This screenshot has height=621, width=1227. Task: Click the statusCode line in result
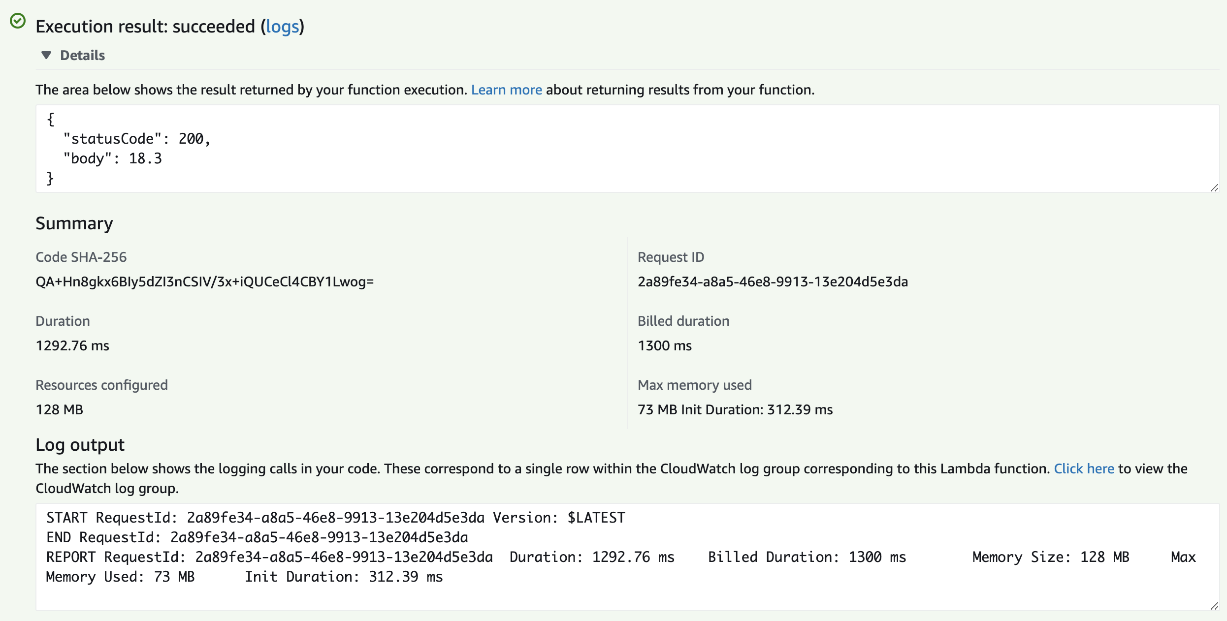(137, 139)
